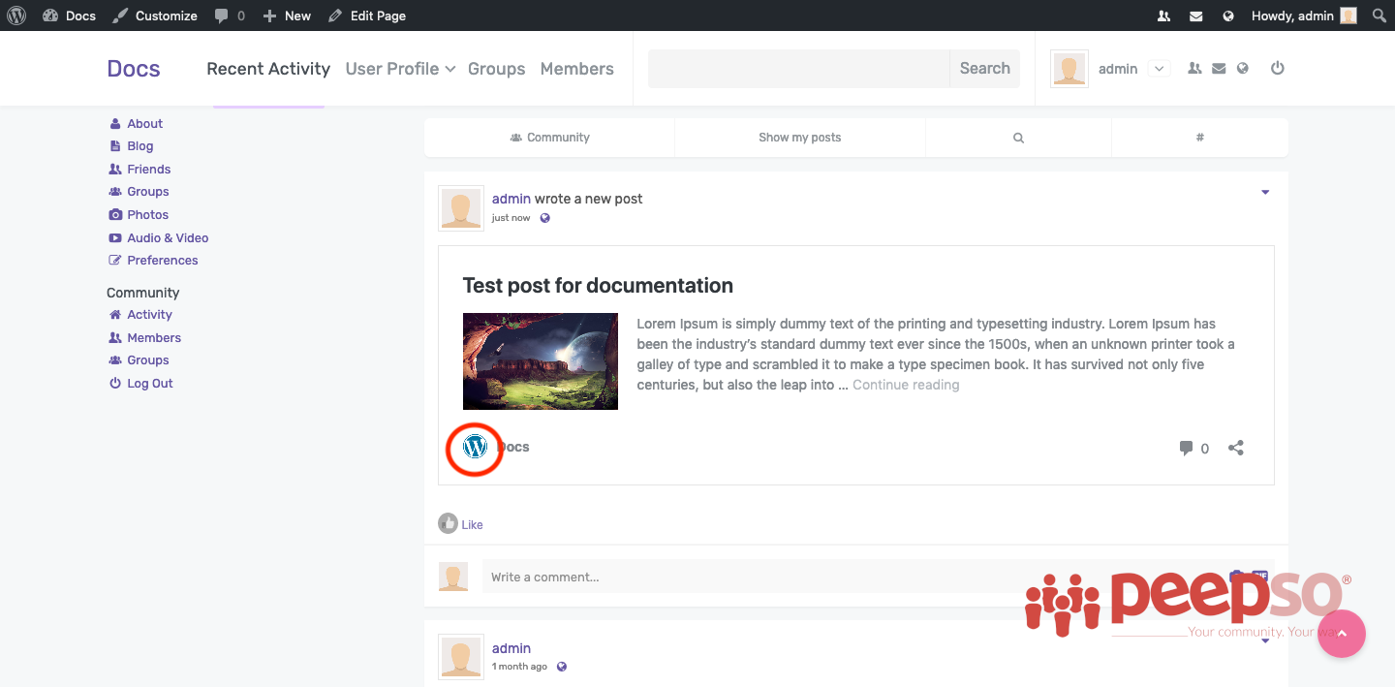The image size is (1395, 687).
Task: Open Members in the top navigation
Action: point(577,69)
